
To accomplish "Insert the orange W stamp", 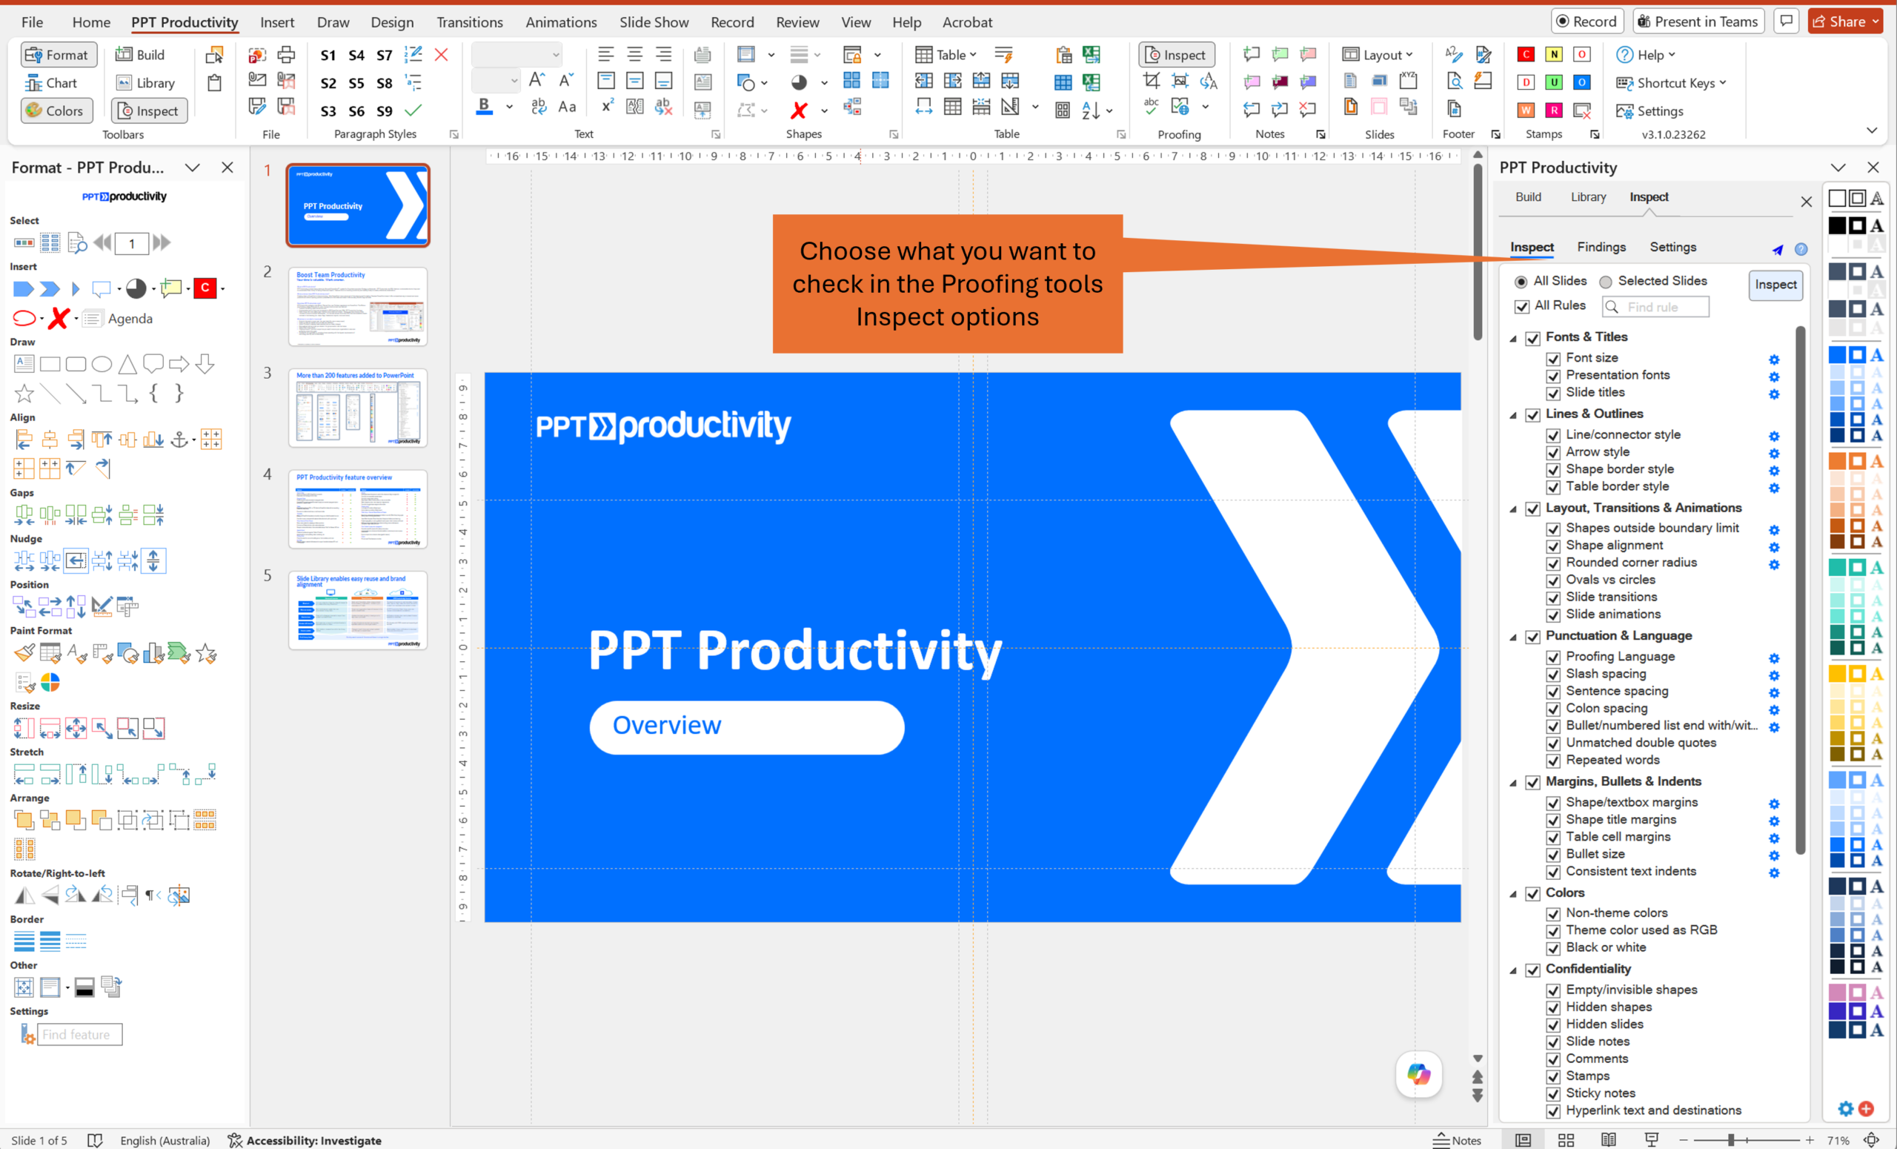I will tap(1525, 110).
